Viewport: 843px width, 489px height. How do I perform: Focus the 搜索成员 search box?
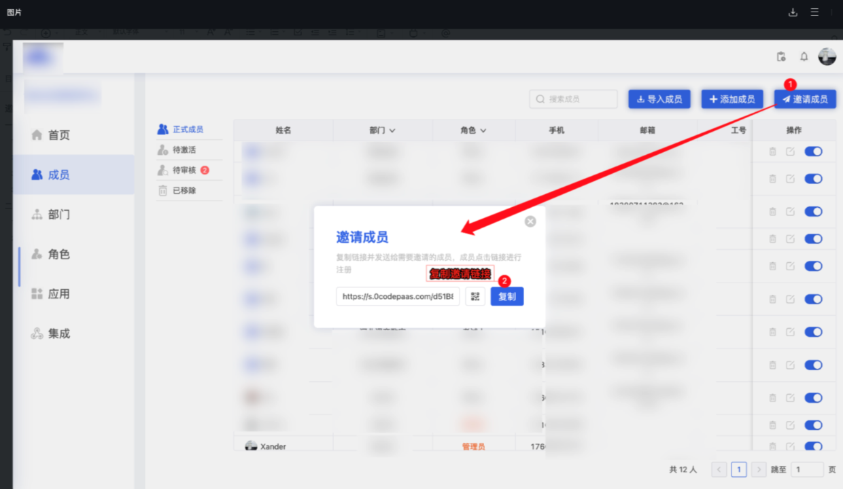(x=573, y=99)
